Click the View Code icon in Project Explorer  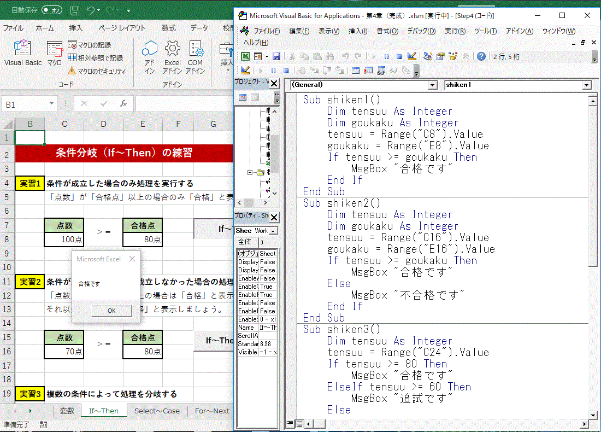(x=243, y=97)
